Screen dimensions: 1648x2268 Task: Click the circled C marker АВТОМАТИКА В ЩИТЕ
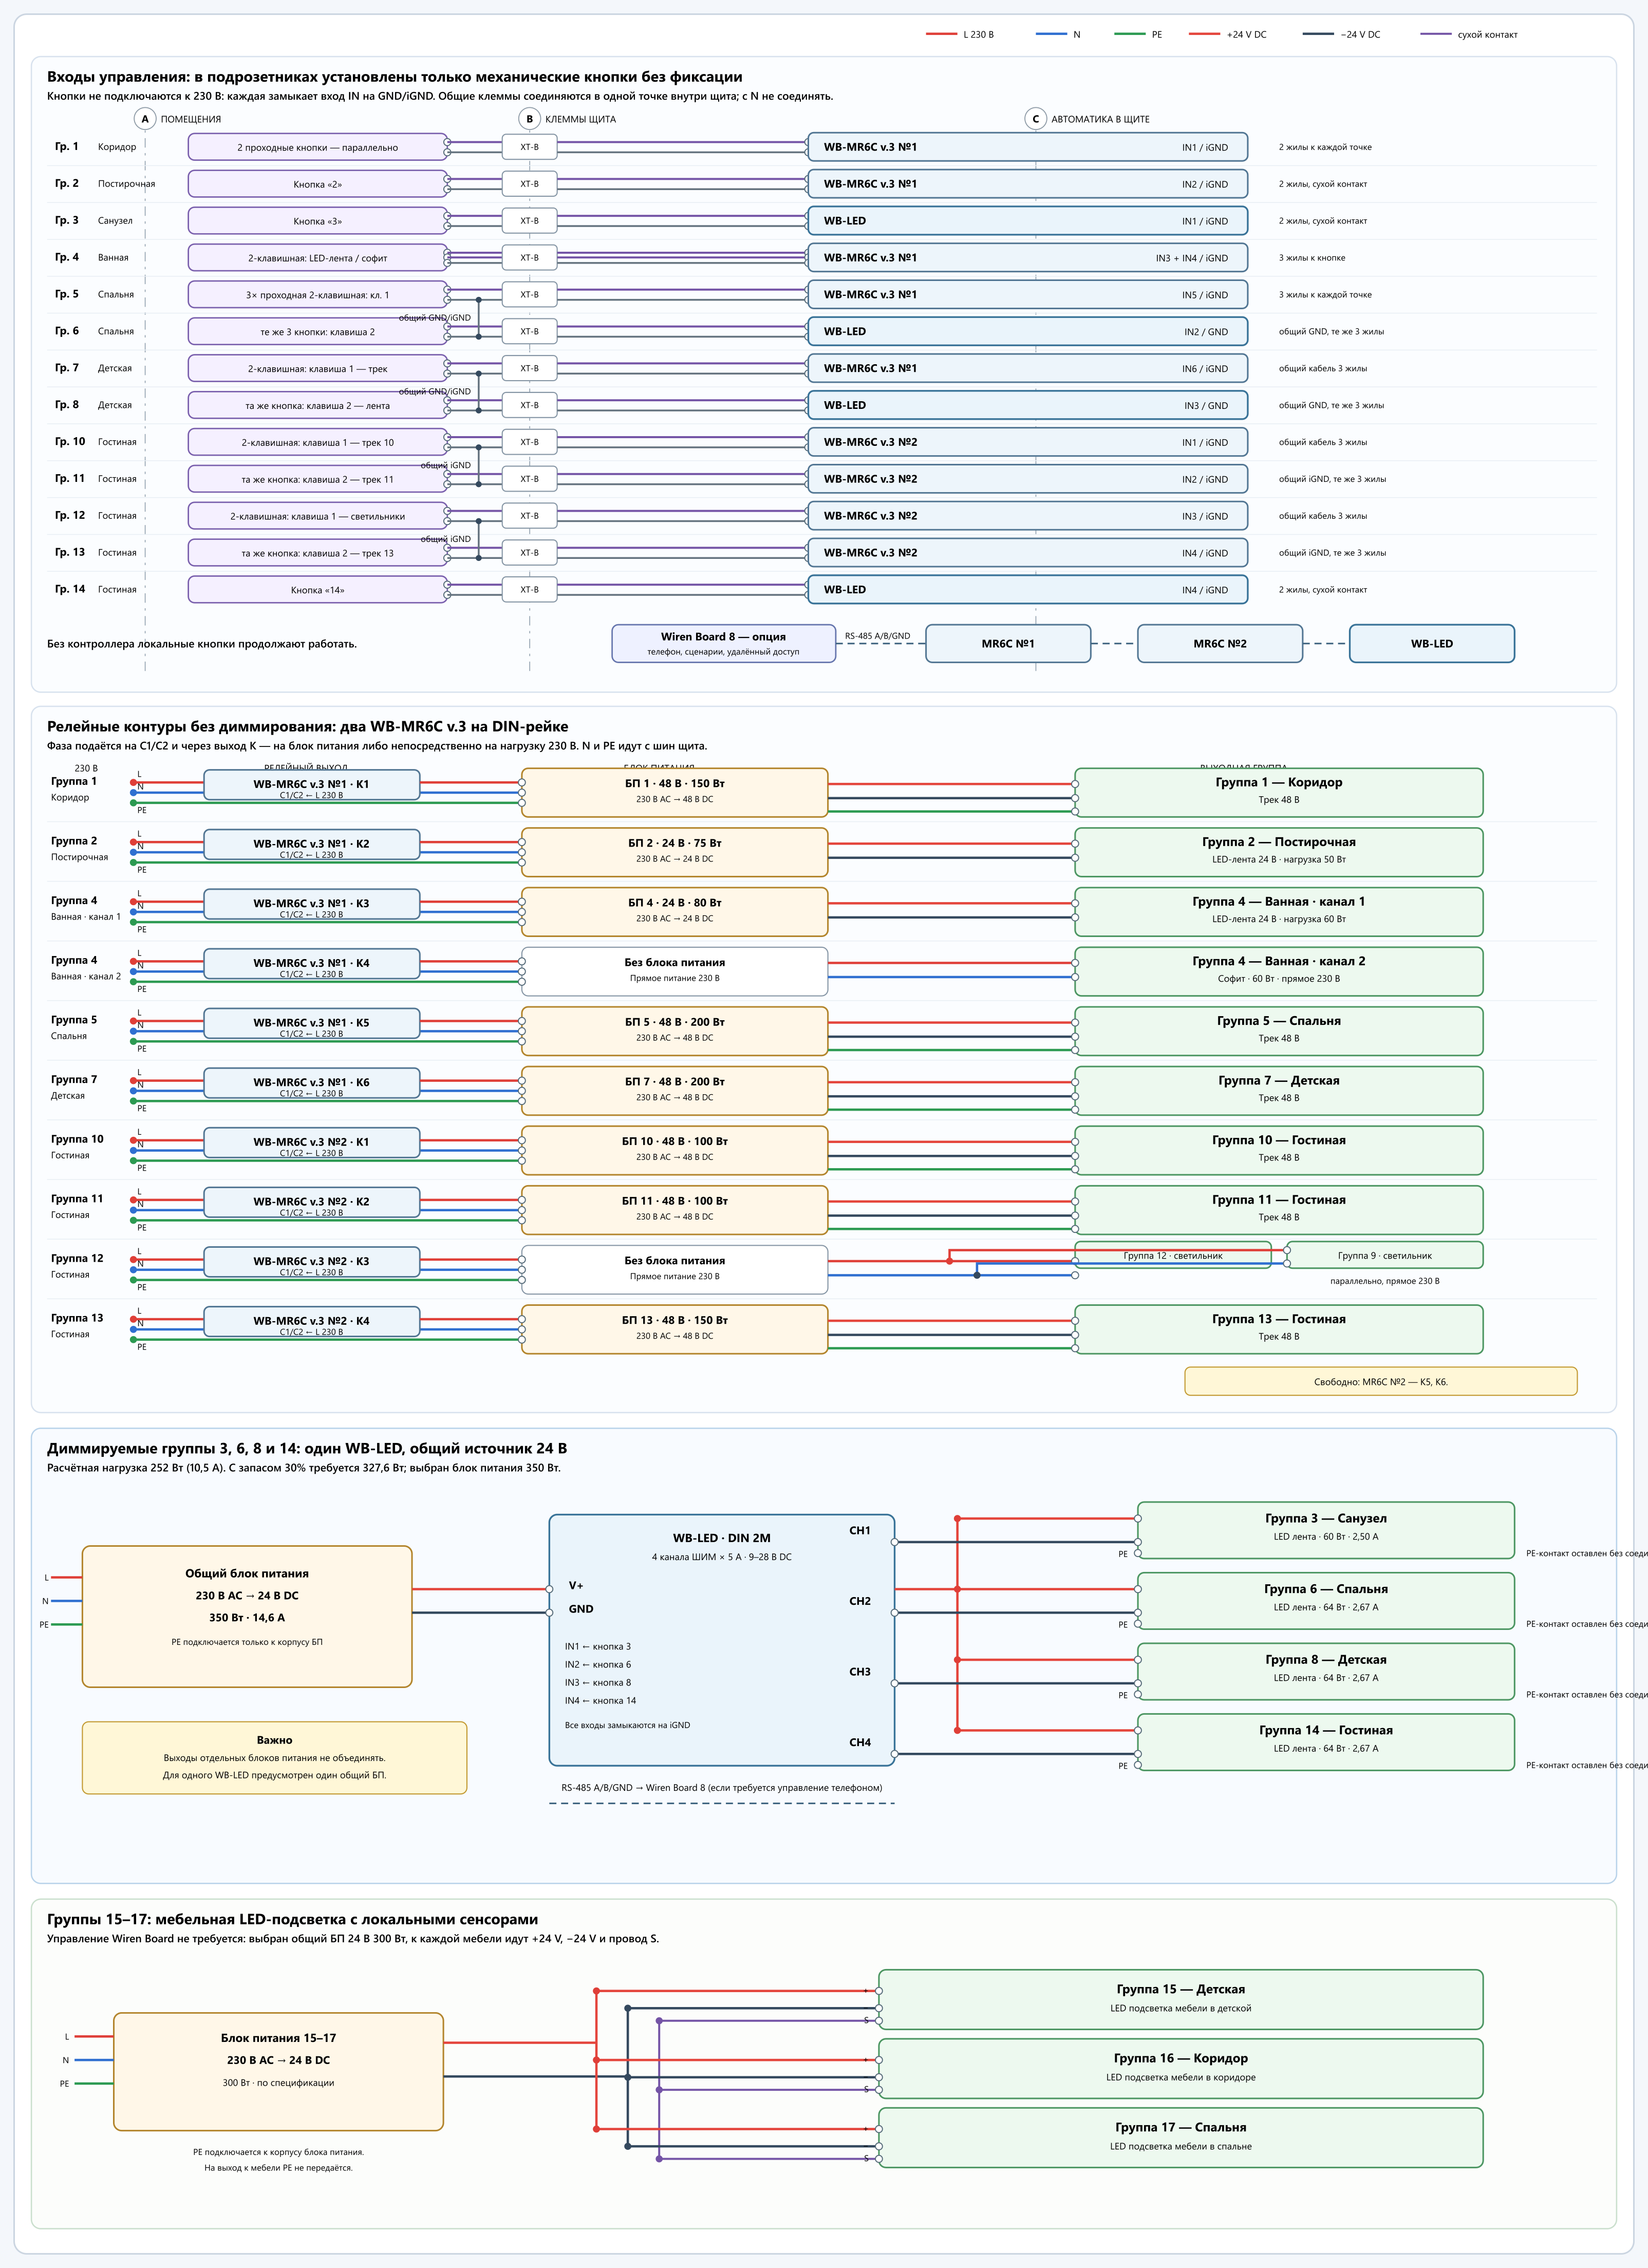[1035, 119]
